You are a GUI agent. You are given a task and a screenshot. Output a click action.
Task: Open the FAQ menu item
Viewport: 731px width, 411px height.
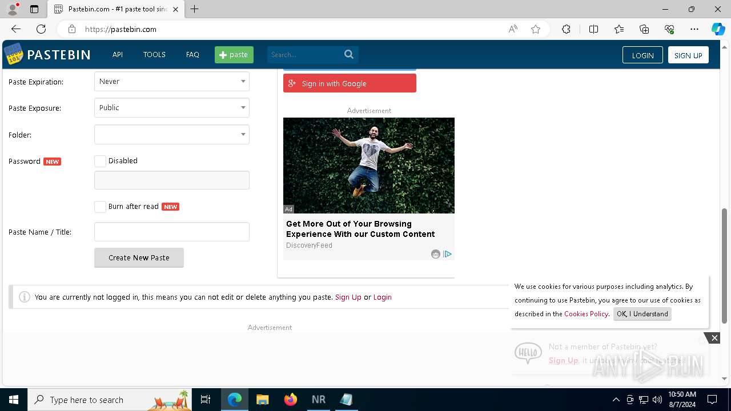click(192, 55)
